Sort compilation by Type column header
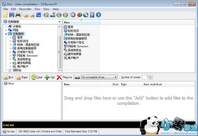This screenshot has height=136, width=198. coord(131,84)
